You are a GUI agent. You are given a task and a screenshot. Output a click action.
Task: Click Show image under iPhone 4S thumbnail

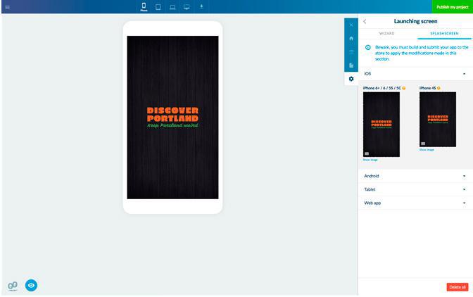[x=427, y=150]
